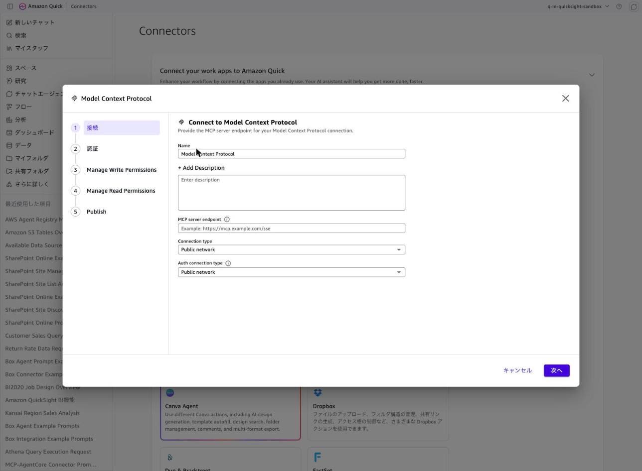Screen dimensions: 642x471
Task: Click the マイスタッフ library icon
Action: (9, 48)
